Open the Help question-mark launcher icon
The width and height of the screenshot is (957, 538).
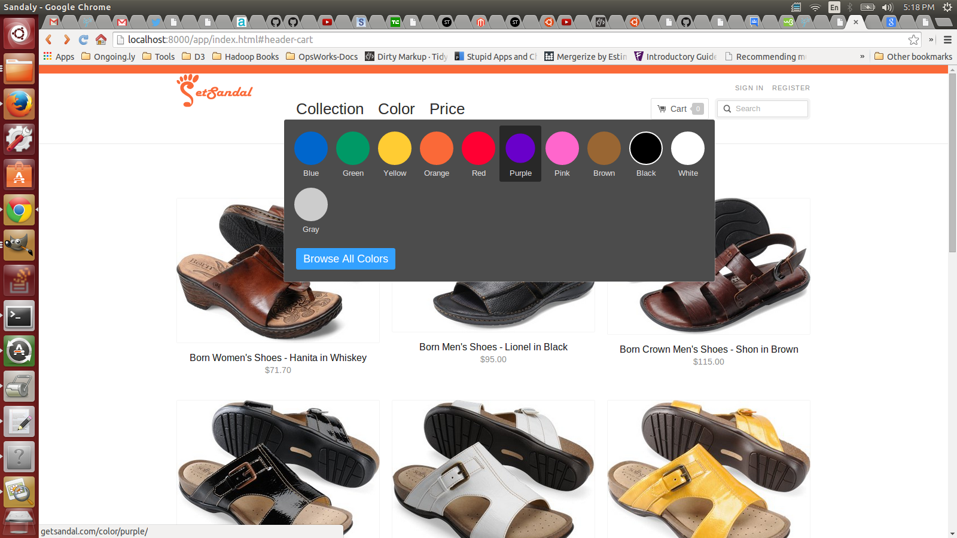(x=19, y=457)
